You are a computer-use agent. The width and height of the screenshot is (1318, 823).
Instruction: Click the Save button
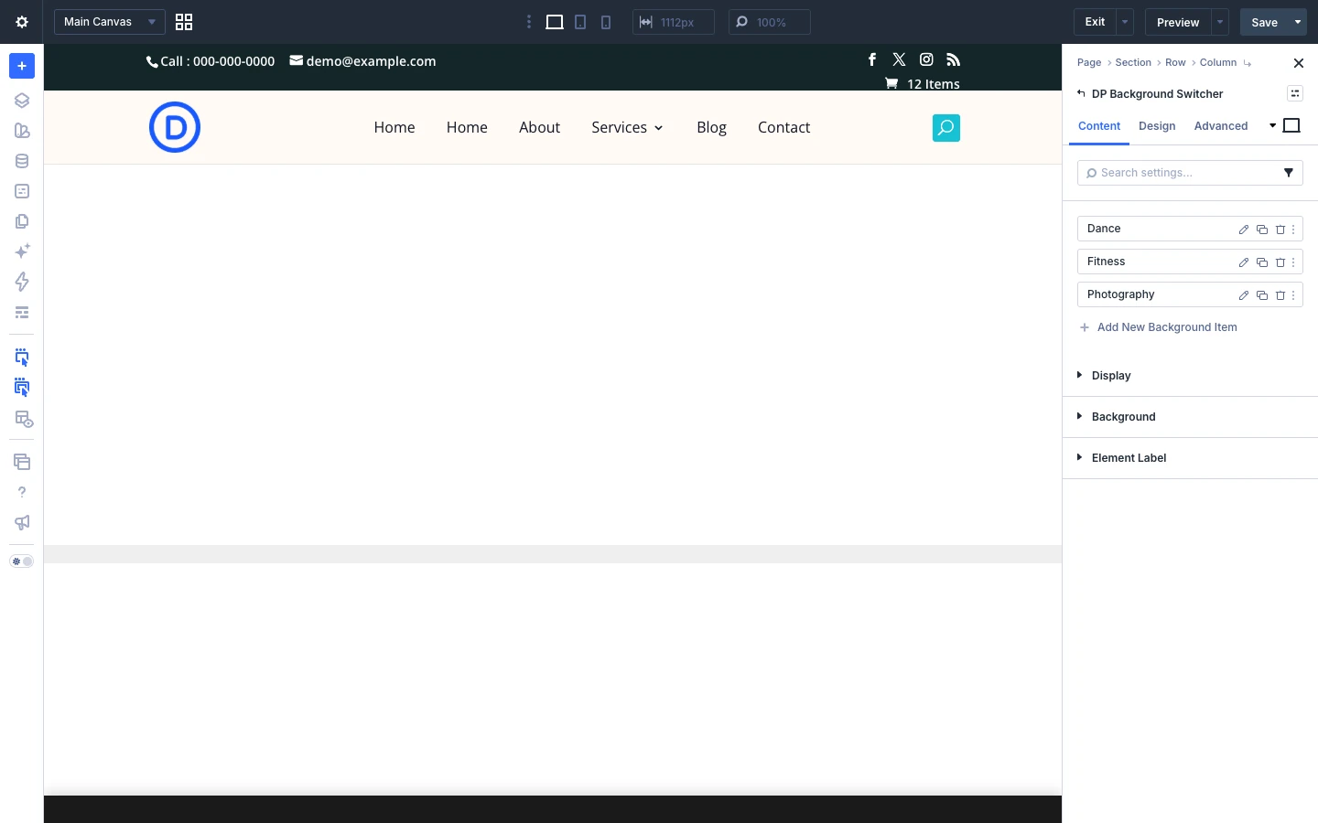[x=1264, y=22]
